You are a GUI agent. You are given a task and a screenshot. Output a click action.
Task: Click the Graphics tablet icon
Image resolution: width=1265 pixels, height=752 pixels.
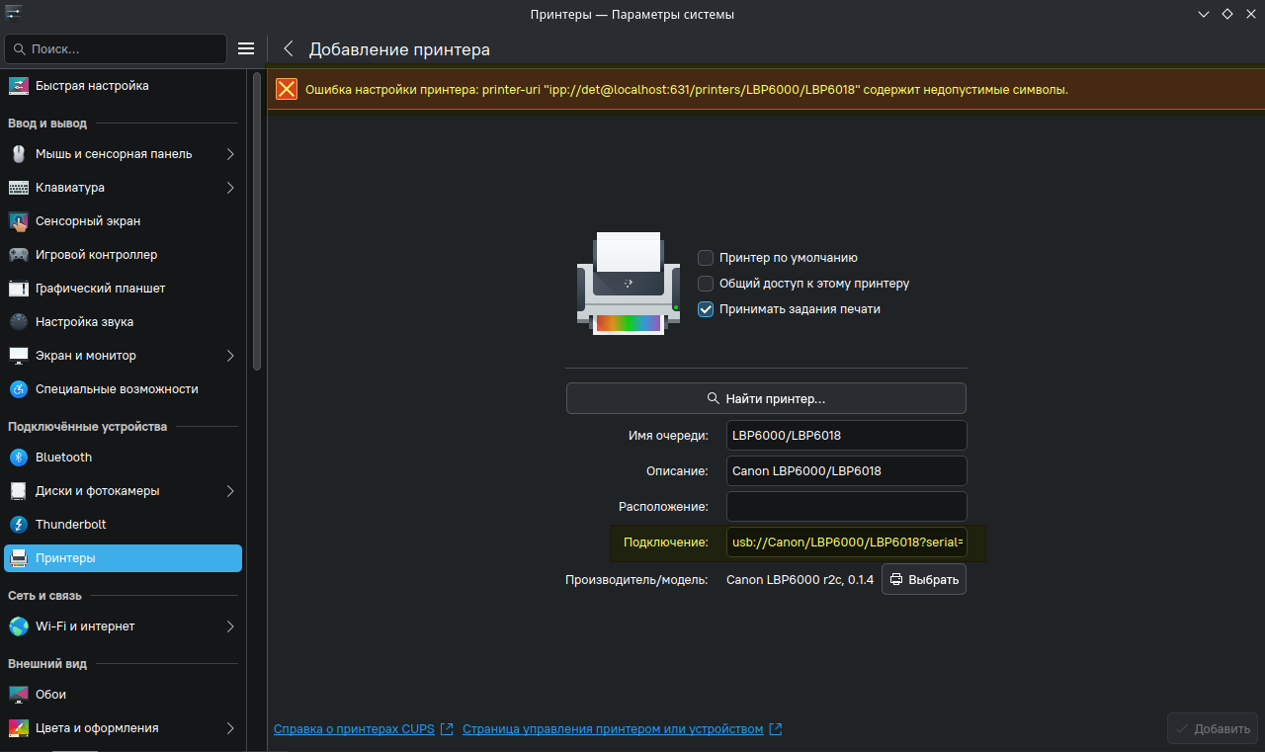tap(19, 289)
